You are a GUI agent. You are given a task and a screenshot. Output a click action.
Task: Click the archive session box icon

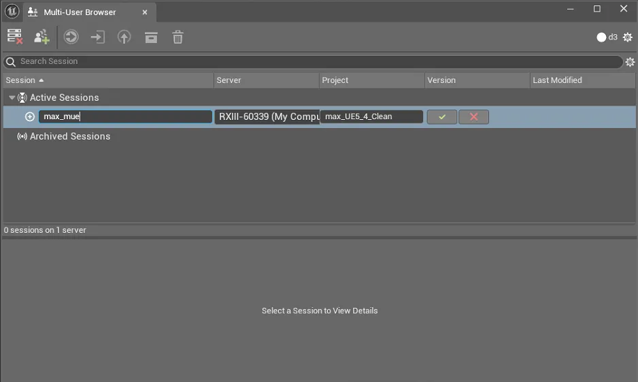click(x=151, y=37)
